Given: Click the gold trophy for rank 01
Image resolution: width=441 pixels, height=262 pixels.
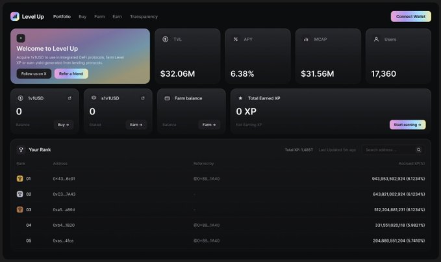Looking at the screenshot, I should (x=19, y=178).
